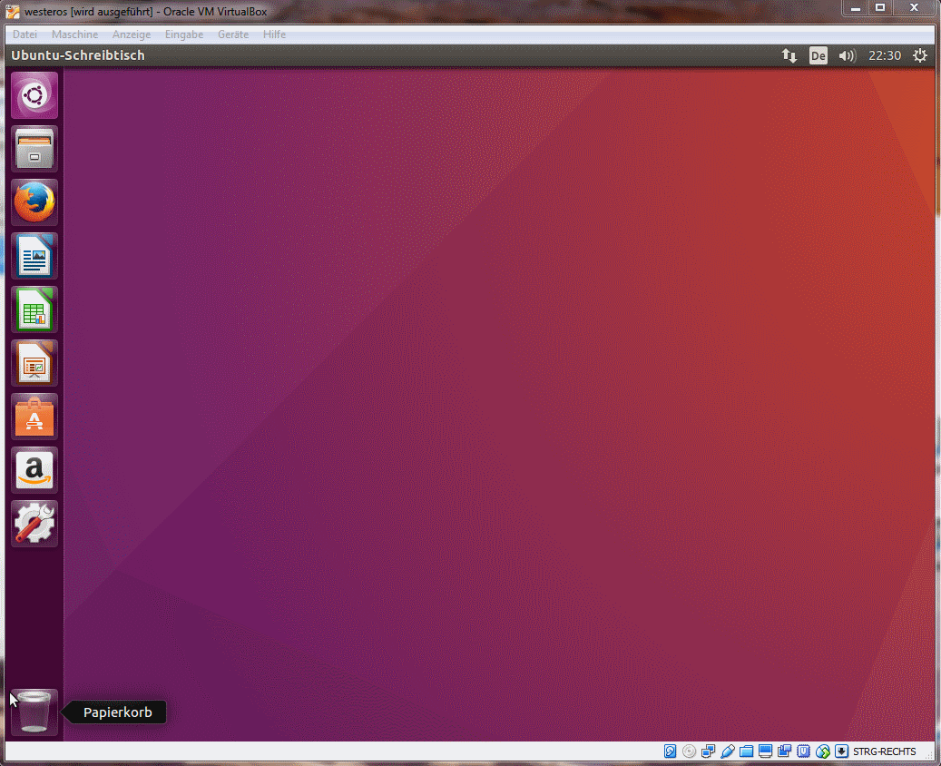Open the De keyboard layout indicator
This screenshot has height=766, width=941.
pyautogui.click(x=818, y=56)
